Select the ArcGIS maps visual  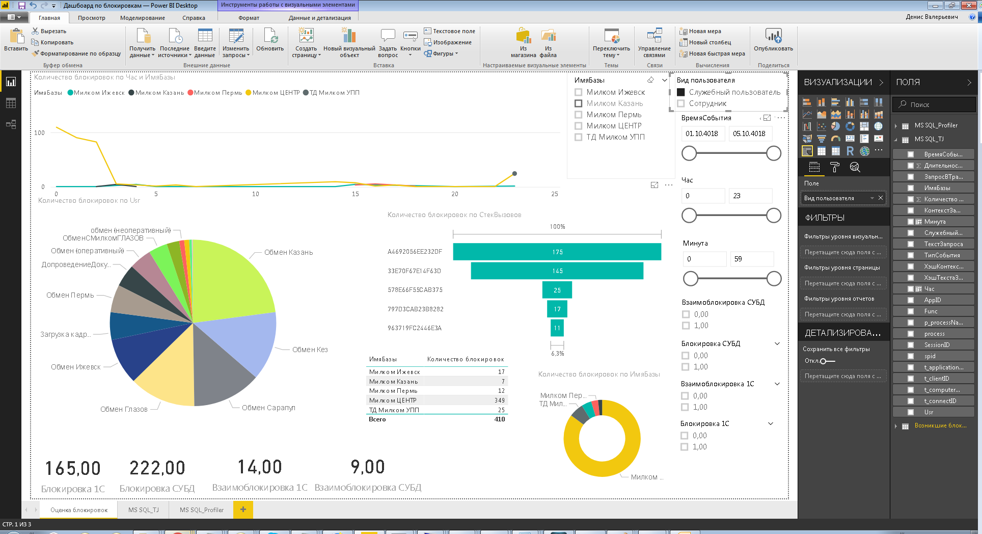pos(864,151)
